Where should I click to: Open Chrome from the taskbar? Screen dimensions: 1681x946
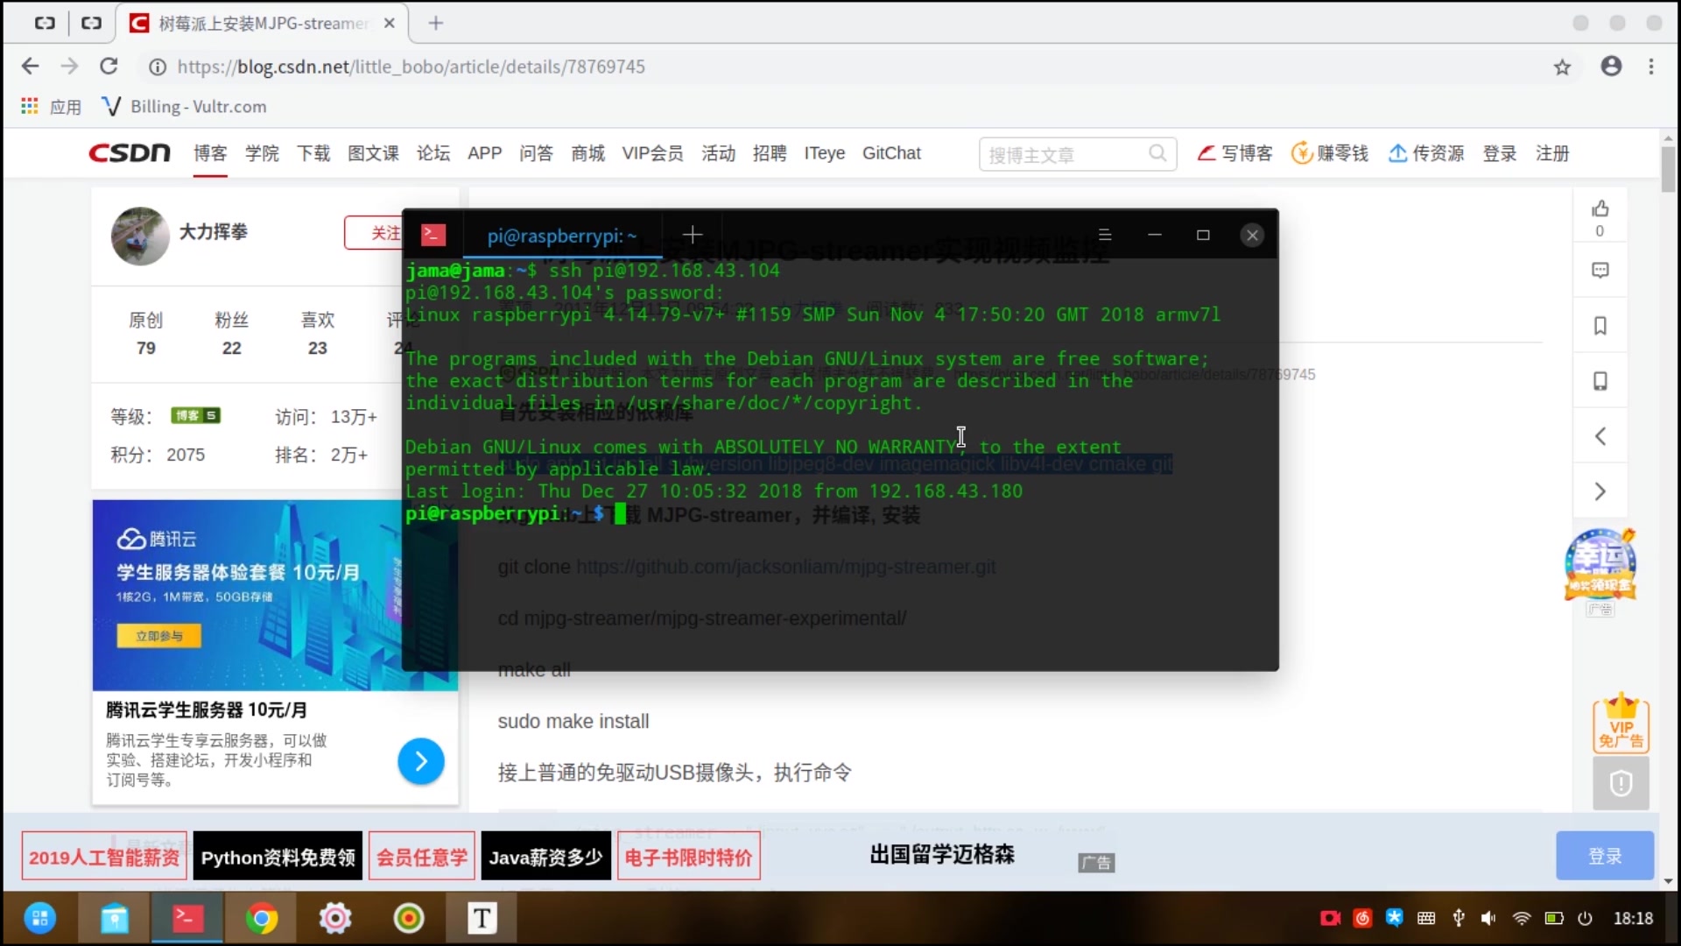(261, 918)
